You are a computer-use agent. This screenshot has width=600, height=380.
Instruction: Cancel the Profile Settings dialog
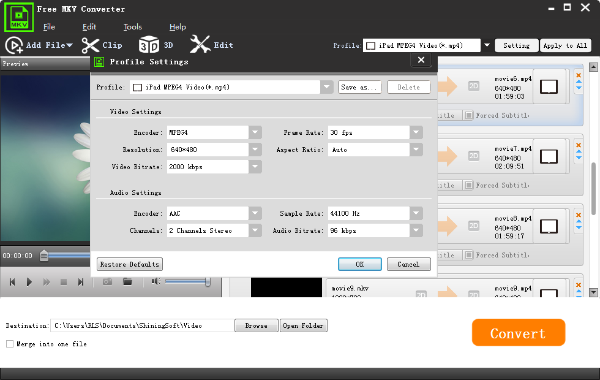click(x=409, y=264)
